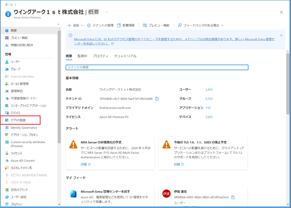The width and height of the screenshot is (291, 208).
Task: Switch to the 概要 tab
Action: point(69,56)
